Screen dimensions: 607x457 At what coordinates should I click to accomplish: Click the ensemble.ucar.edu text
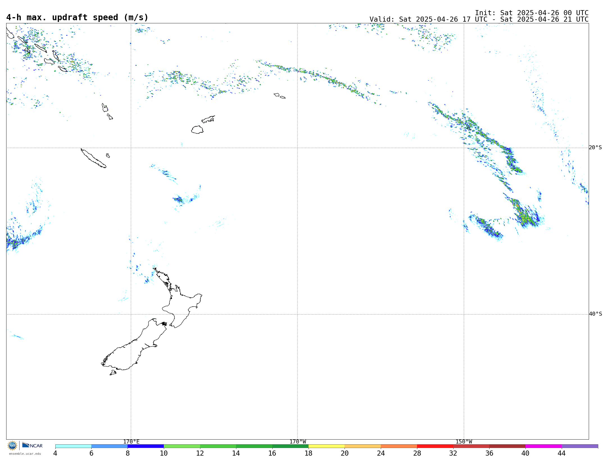coord(25,454)
